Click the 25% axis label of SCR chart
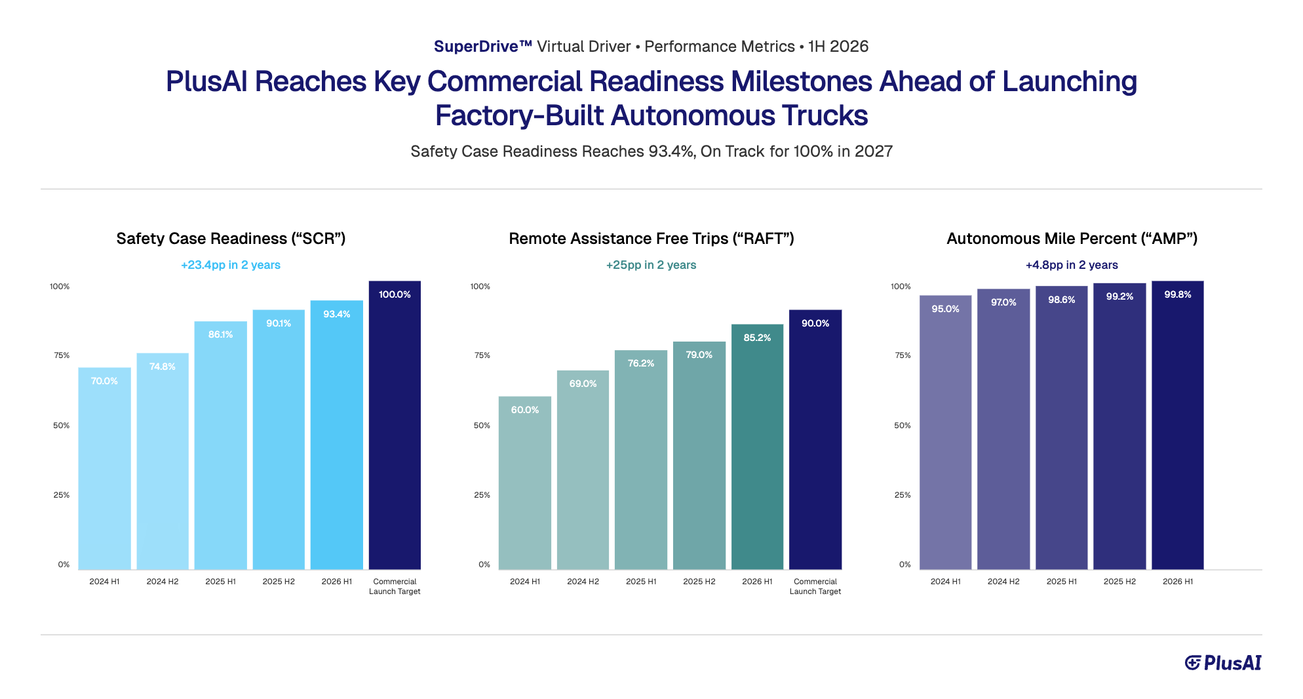Image resolution: width=1303 pixels, height=699 pixels. pos(62,495)
